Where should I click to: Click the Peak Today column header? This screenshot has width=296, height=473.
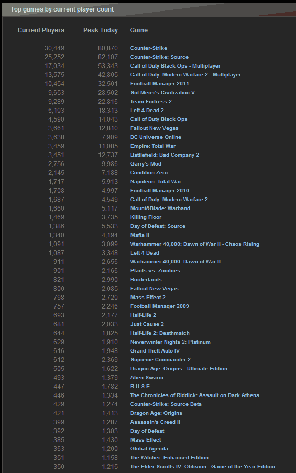pos(101,30)
